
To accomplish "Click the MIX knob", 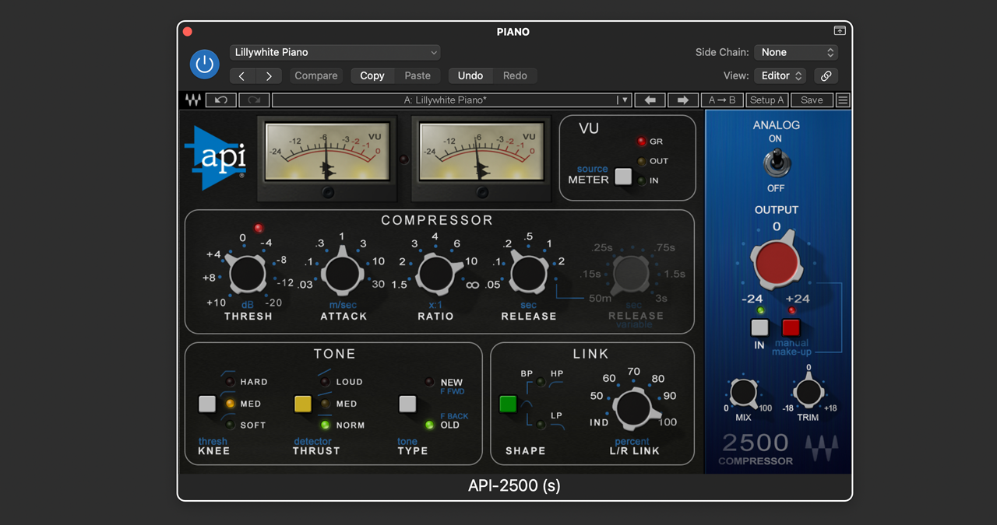I will click(743, 393).
